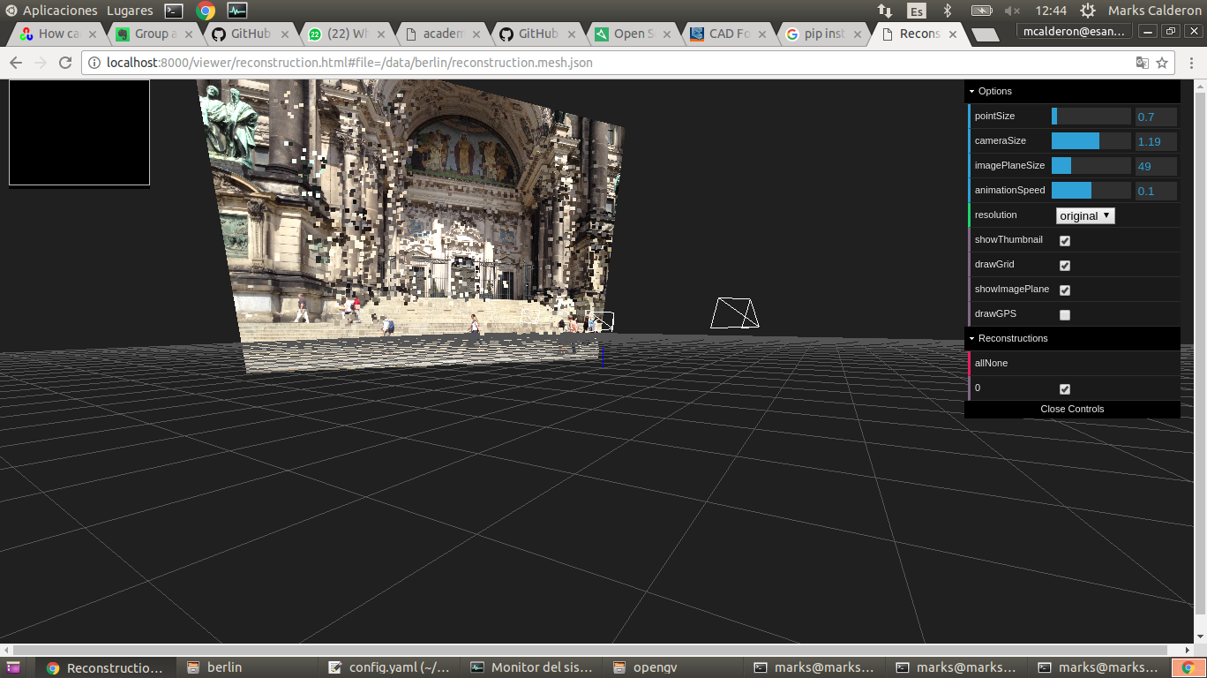The height and width of the screenshot is (678, 1207).
Task: Click the white camera frustum wireframe
Action: click(x=735, y=313)
